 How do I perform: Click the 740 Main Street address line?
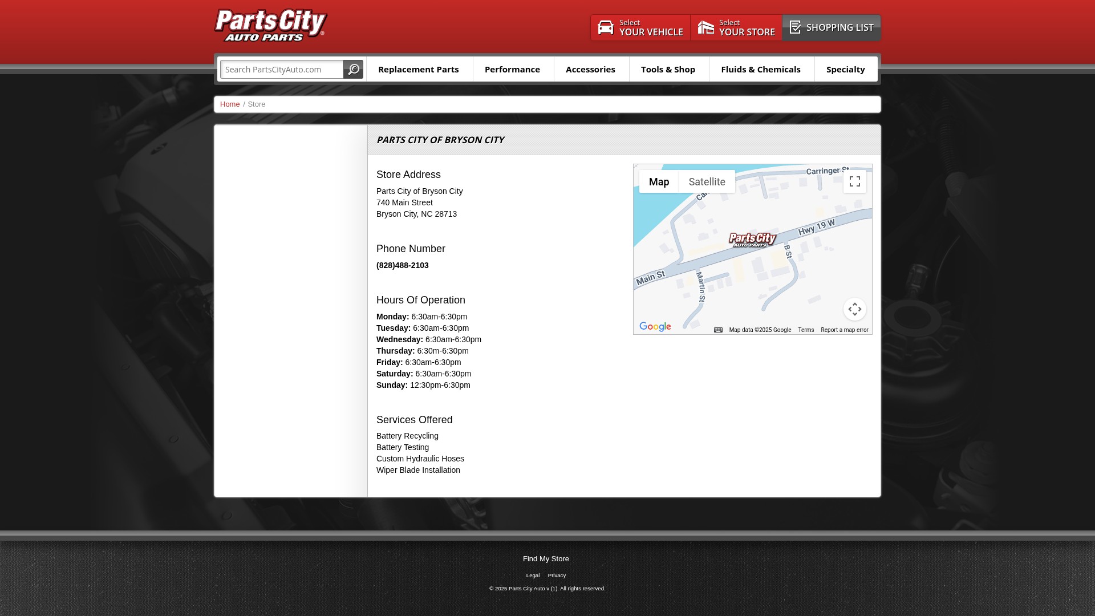point(404,202)
